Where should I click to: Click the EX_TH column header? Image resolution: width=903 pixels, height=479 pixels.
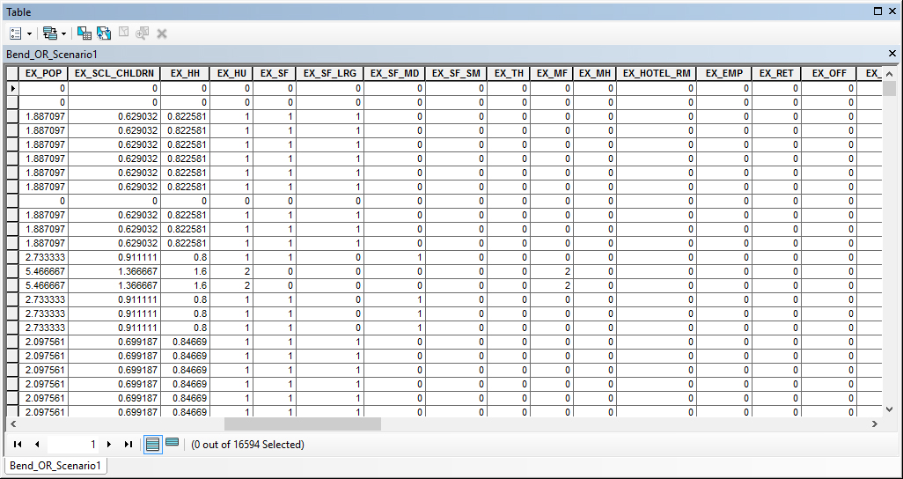(x=509, y=73)
